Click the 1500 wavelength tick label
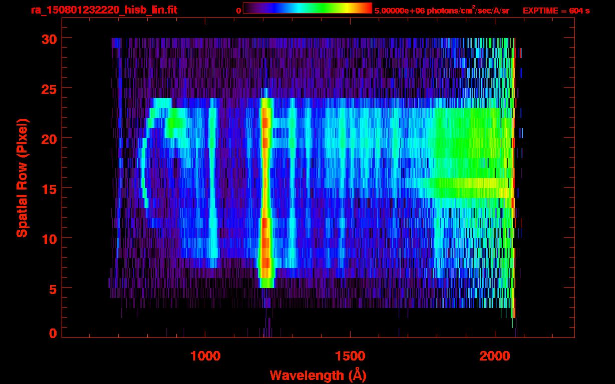Image resolution: width=615 pixels, height=384 pixels. [x=350, y=356]
